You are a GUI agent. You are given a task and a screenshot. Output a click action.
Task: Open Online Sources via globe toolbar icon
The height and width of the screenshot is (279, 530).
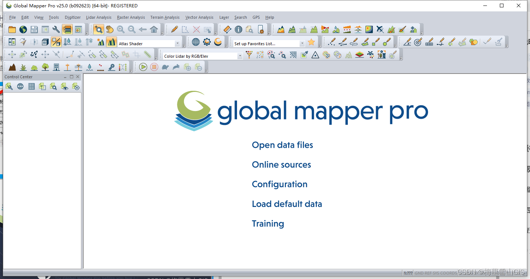pos(23,30)
